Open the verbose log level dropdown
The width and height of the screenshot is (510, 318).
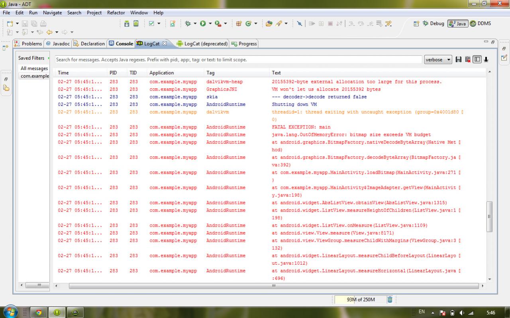pos(438,60)
